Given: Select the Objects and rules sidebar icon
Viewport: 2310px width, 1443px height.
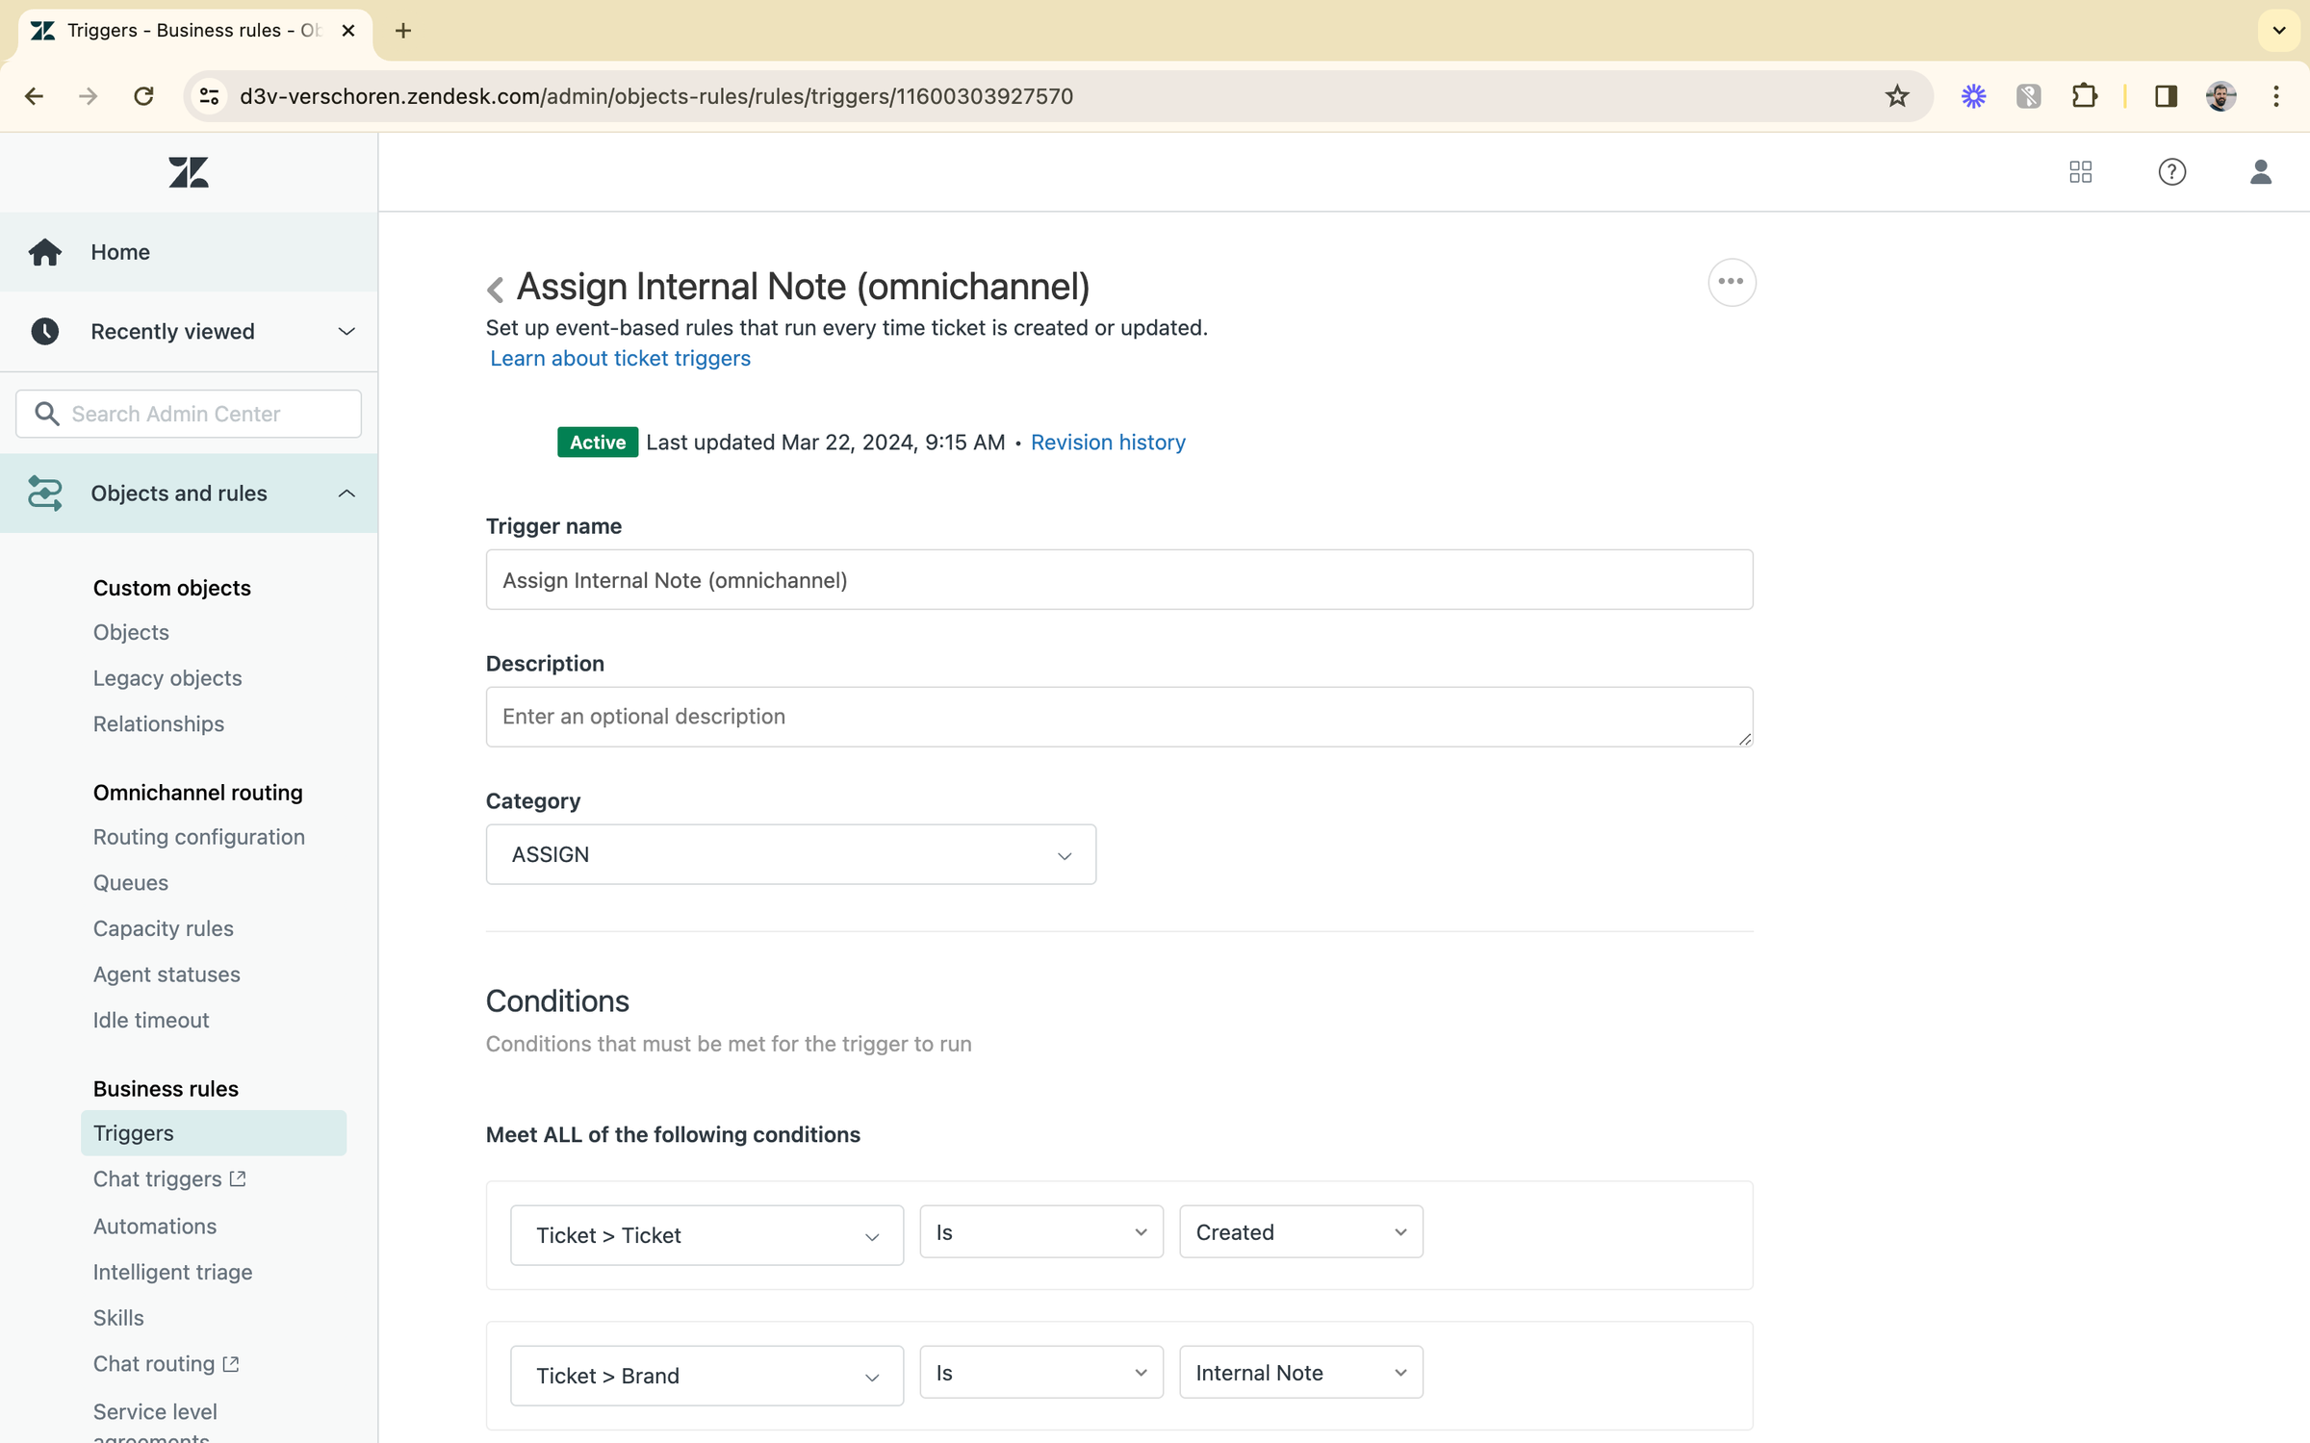Looking at the screenshot, I should pos(44,493).
